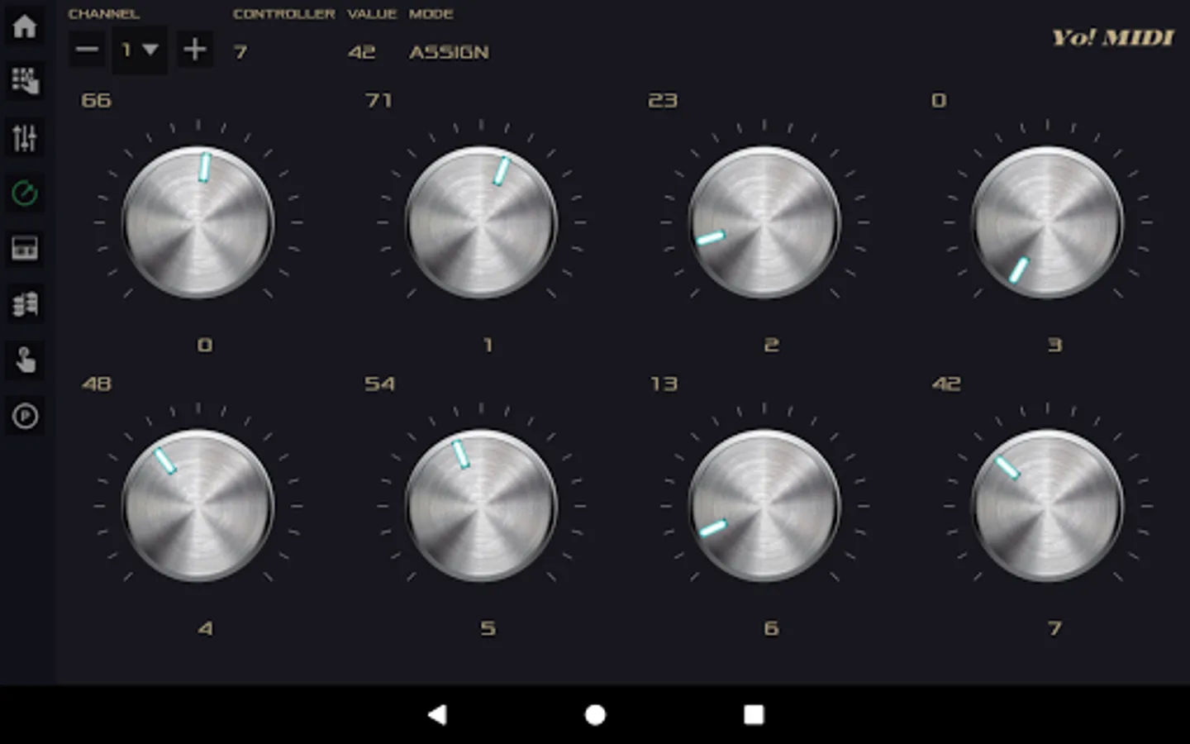
Task: Tap Android back navigation button
Action: [x=437, y=714]
